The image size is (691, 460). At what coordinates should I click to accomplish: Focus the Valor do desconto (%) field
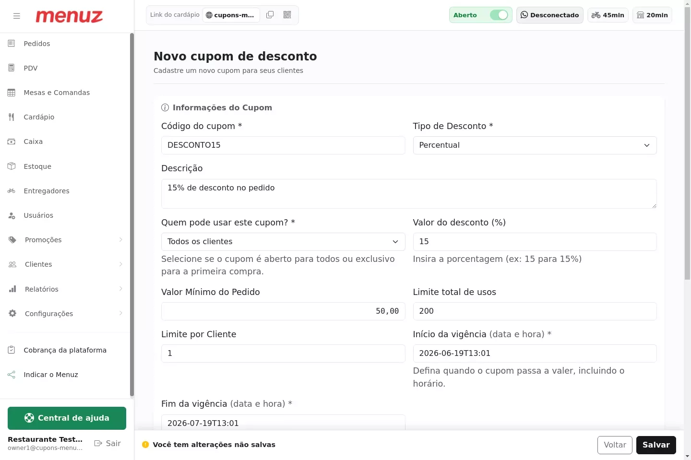click(x=535, y=242)
